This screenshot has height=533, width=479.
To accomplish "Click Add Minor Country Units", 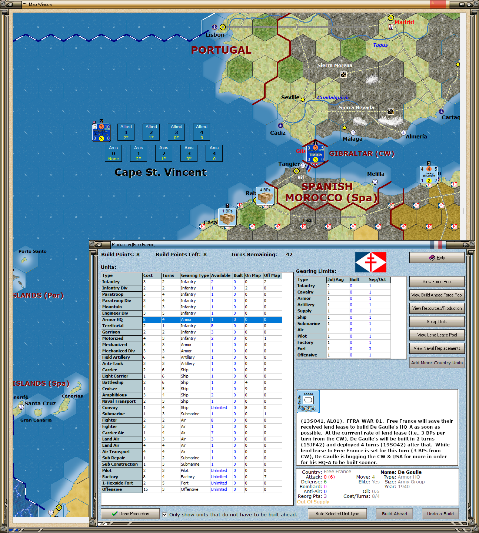I will tap(437, 363).
